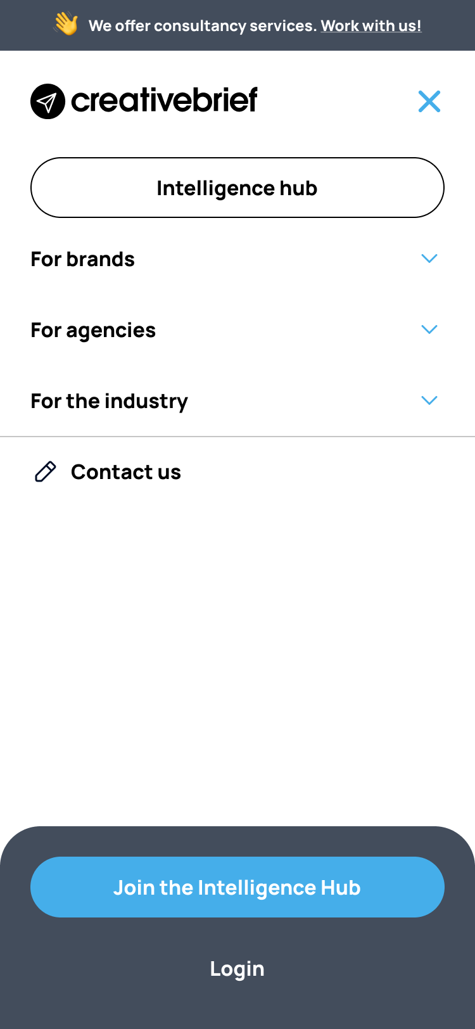Click the We offer consultancy services text
This screenshot has width=475, height=1029.
pos(203,26)
